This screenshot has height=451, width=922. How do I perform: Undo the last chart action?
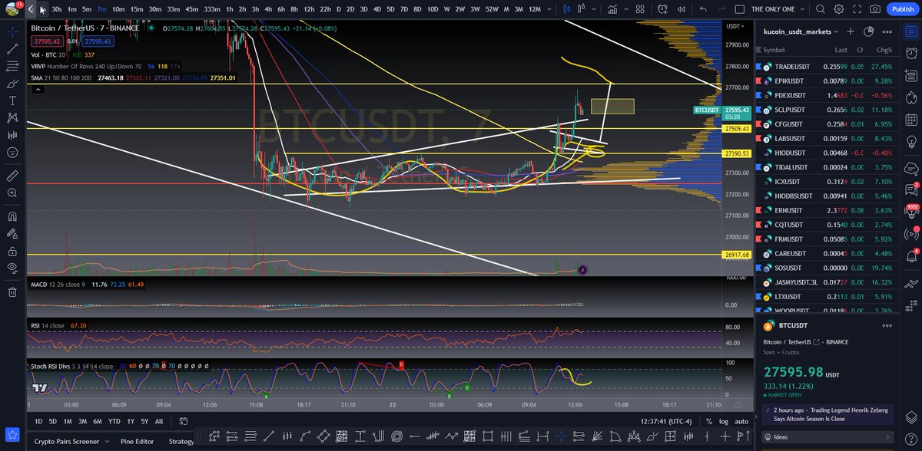[704, 9]
